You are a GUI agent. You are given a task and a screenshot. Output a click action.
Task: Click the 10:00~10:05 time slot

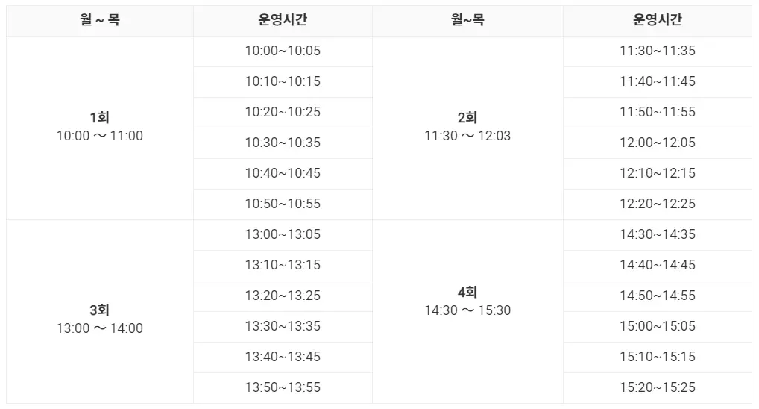pos(283,51)
